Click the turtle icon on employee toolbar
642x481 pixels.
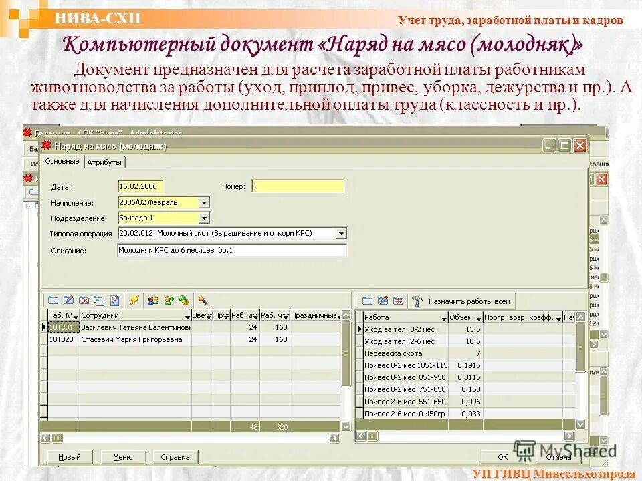[183, 299]
